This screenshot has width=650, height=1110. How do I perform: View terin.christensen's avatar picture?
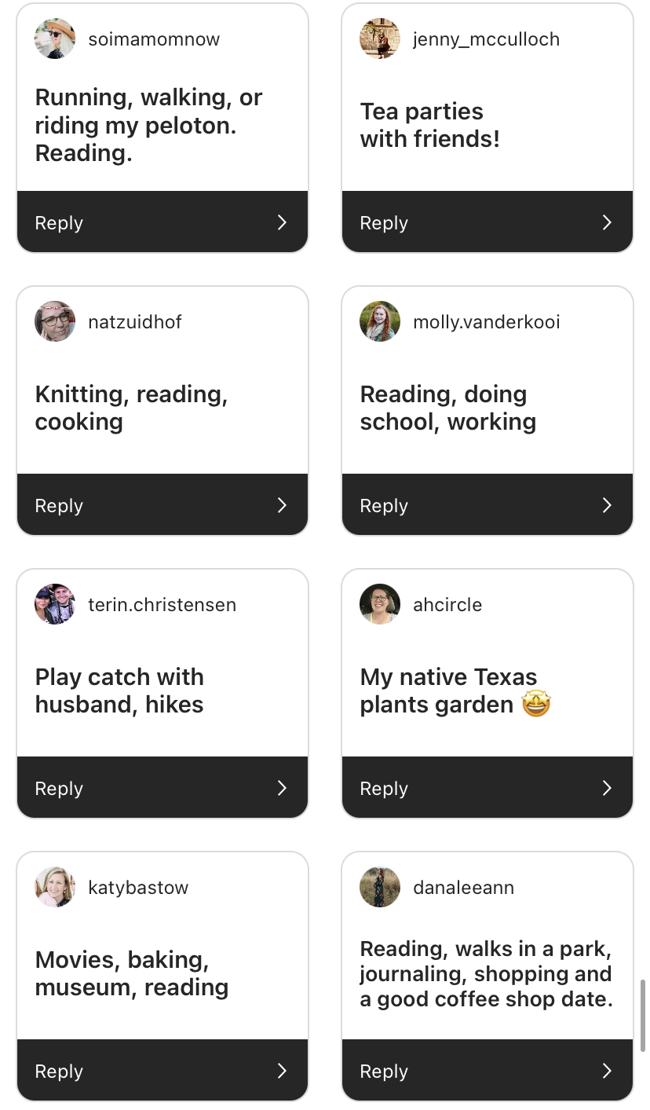[55, 604]
